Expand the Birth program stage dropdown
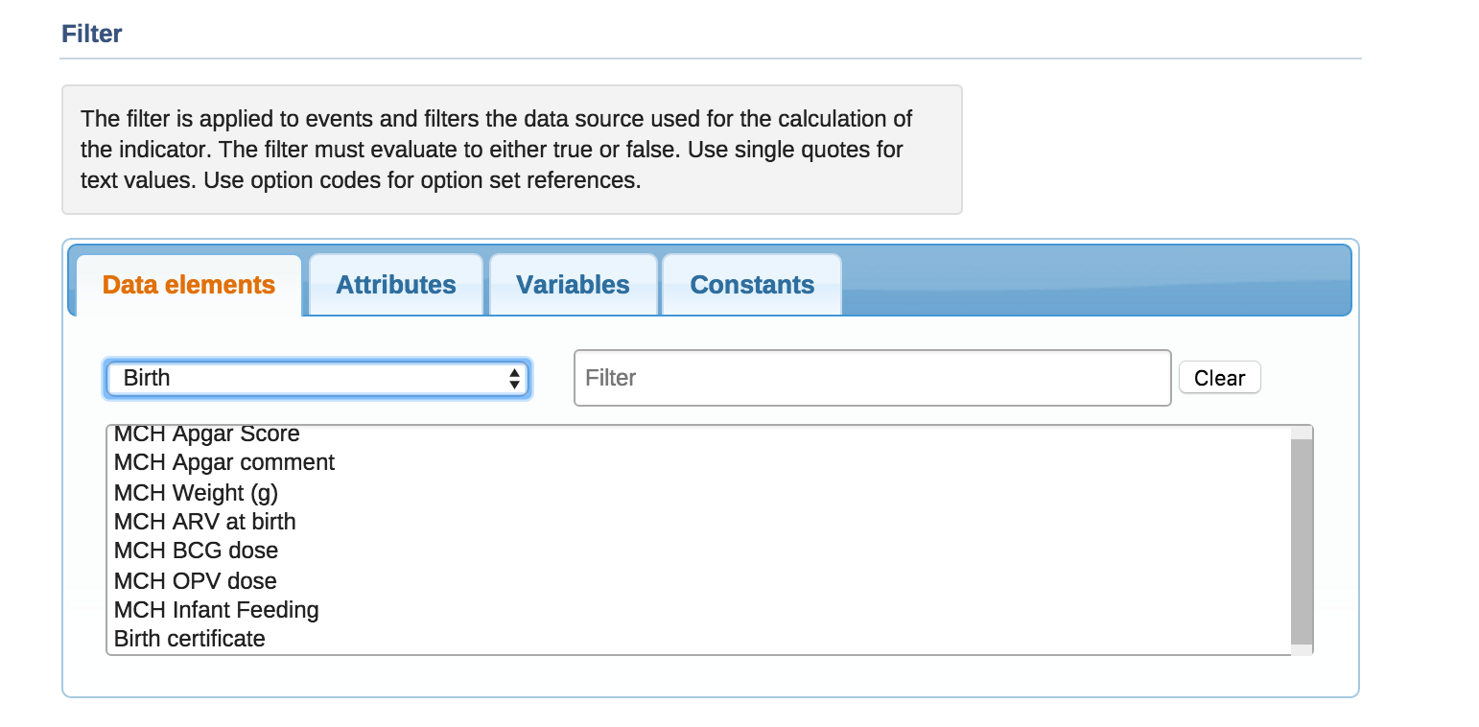The width and height of the screenshot is (1479, 727). pos(317,378)
